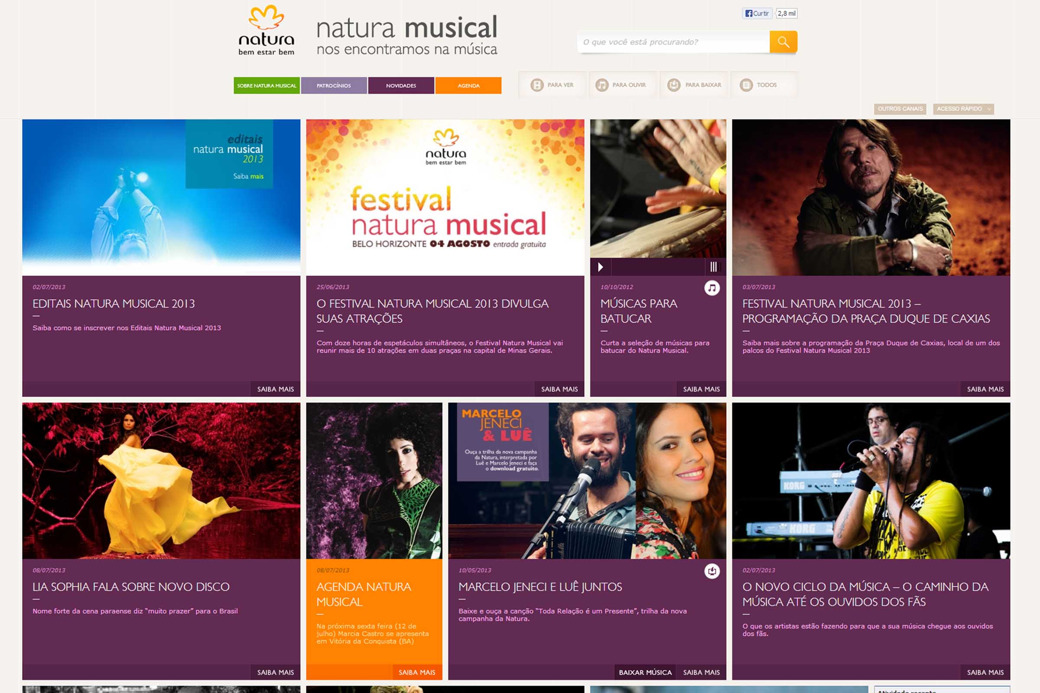The height and width of the screenshot is (693, 1040).
Task: Play the "Músicas para Batucar" audio player
Action: 601,267
